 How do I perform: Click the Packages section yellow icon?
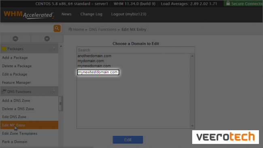click(x=4, y=49)
